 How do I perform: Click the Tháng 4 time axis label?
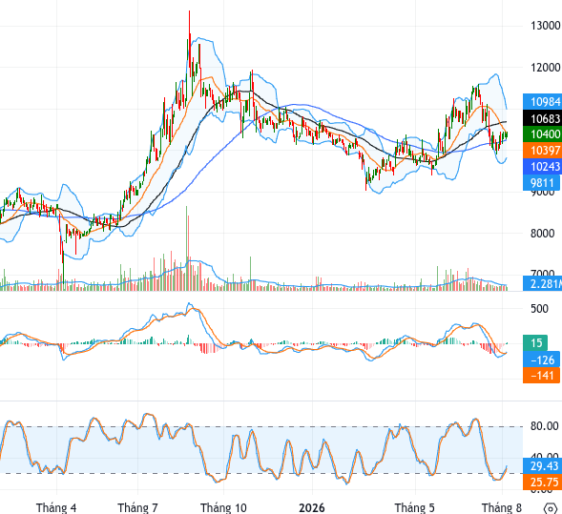[x=56, y=507]
